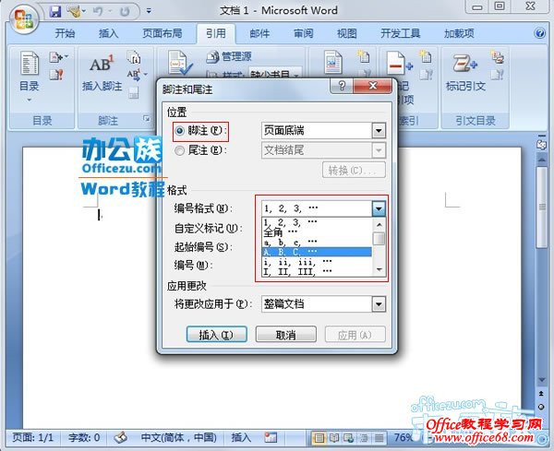Switch to full screen reading view
The height and width of the screenshot is (451, 554).
point(334,438)
